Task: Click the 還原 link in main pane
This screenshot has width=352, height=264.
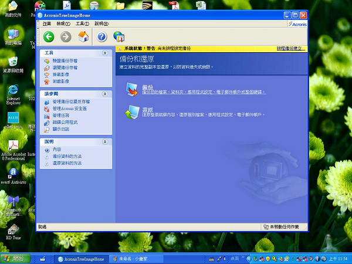Action: [x=147, y=110]
